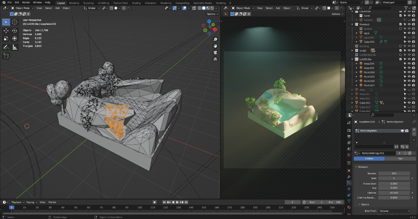Collapse the LUCES Dia collection

pyautogui.click(x=353, y=59)
